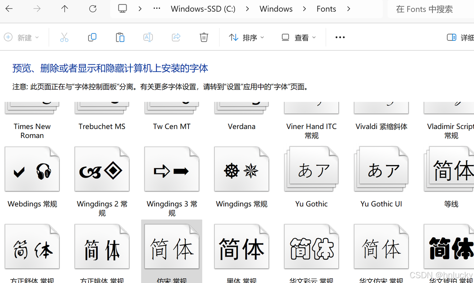Open the 详细 details pane button
The height and width of the screenshot is (283, 474).
pos(460,37)
